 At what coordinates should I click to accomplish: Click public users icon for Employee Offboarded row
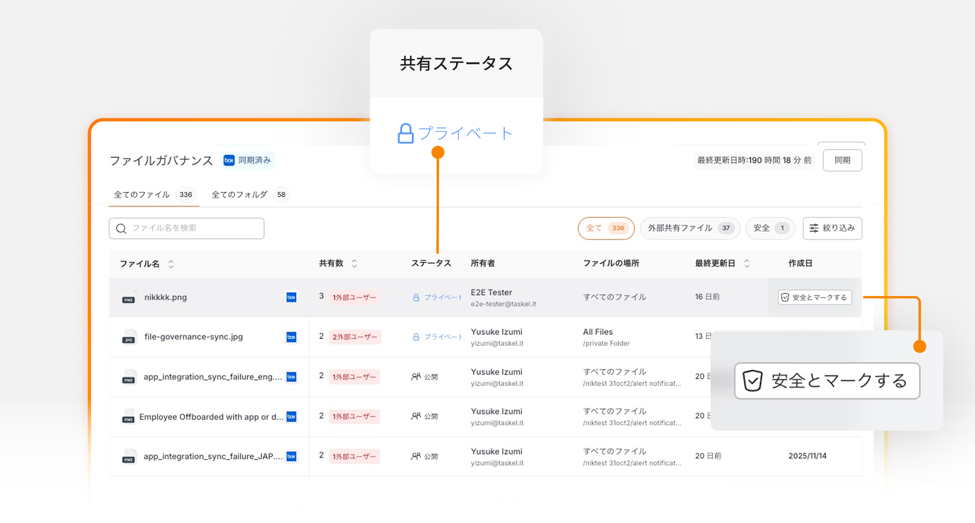[x=416, y=416]
